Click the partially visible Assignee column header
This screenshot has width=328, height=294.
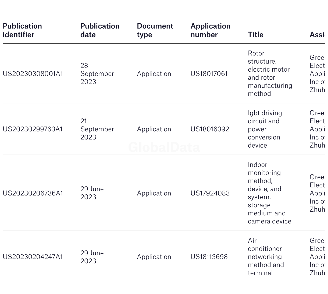317,35
